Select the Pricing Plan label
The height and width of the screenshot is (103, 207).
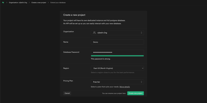pyautogui.click(x=68, y=81)
